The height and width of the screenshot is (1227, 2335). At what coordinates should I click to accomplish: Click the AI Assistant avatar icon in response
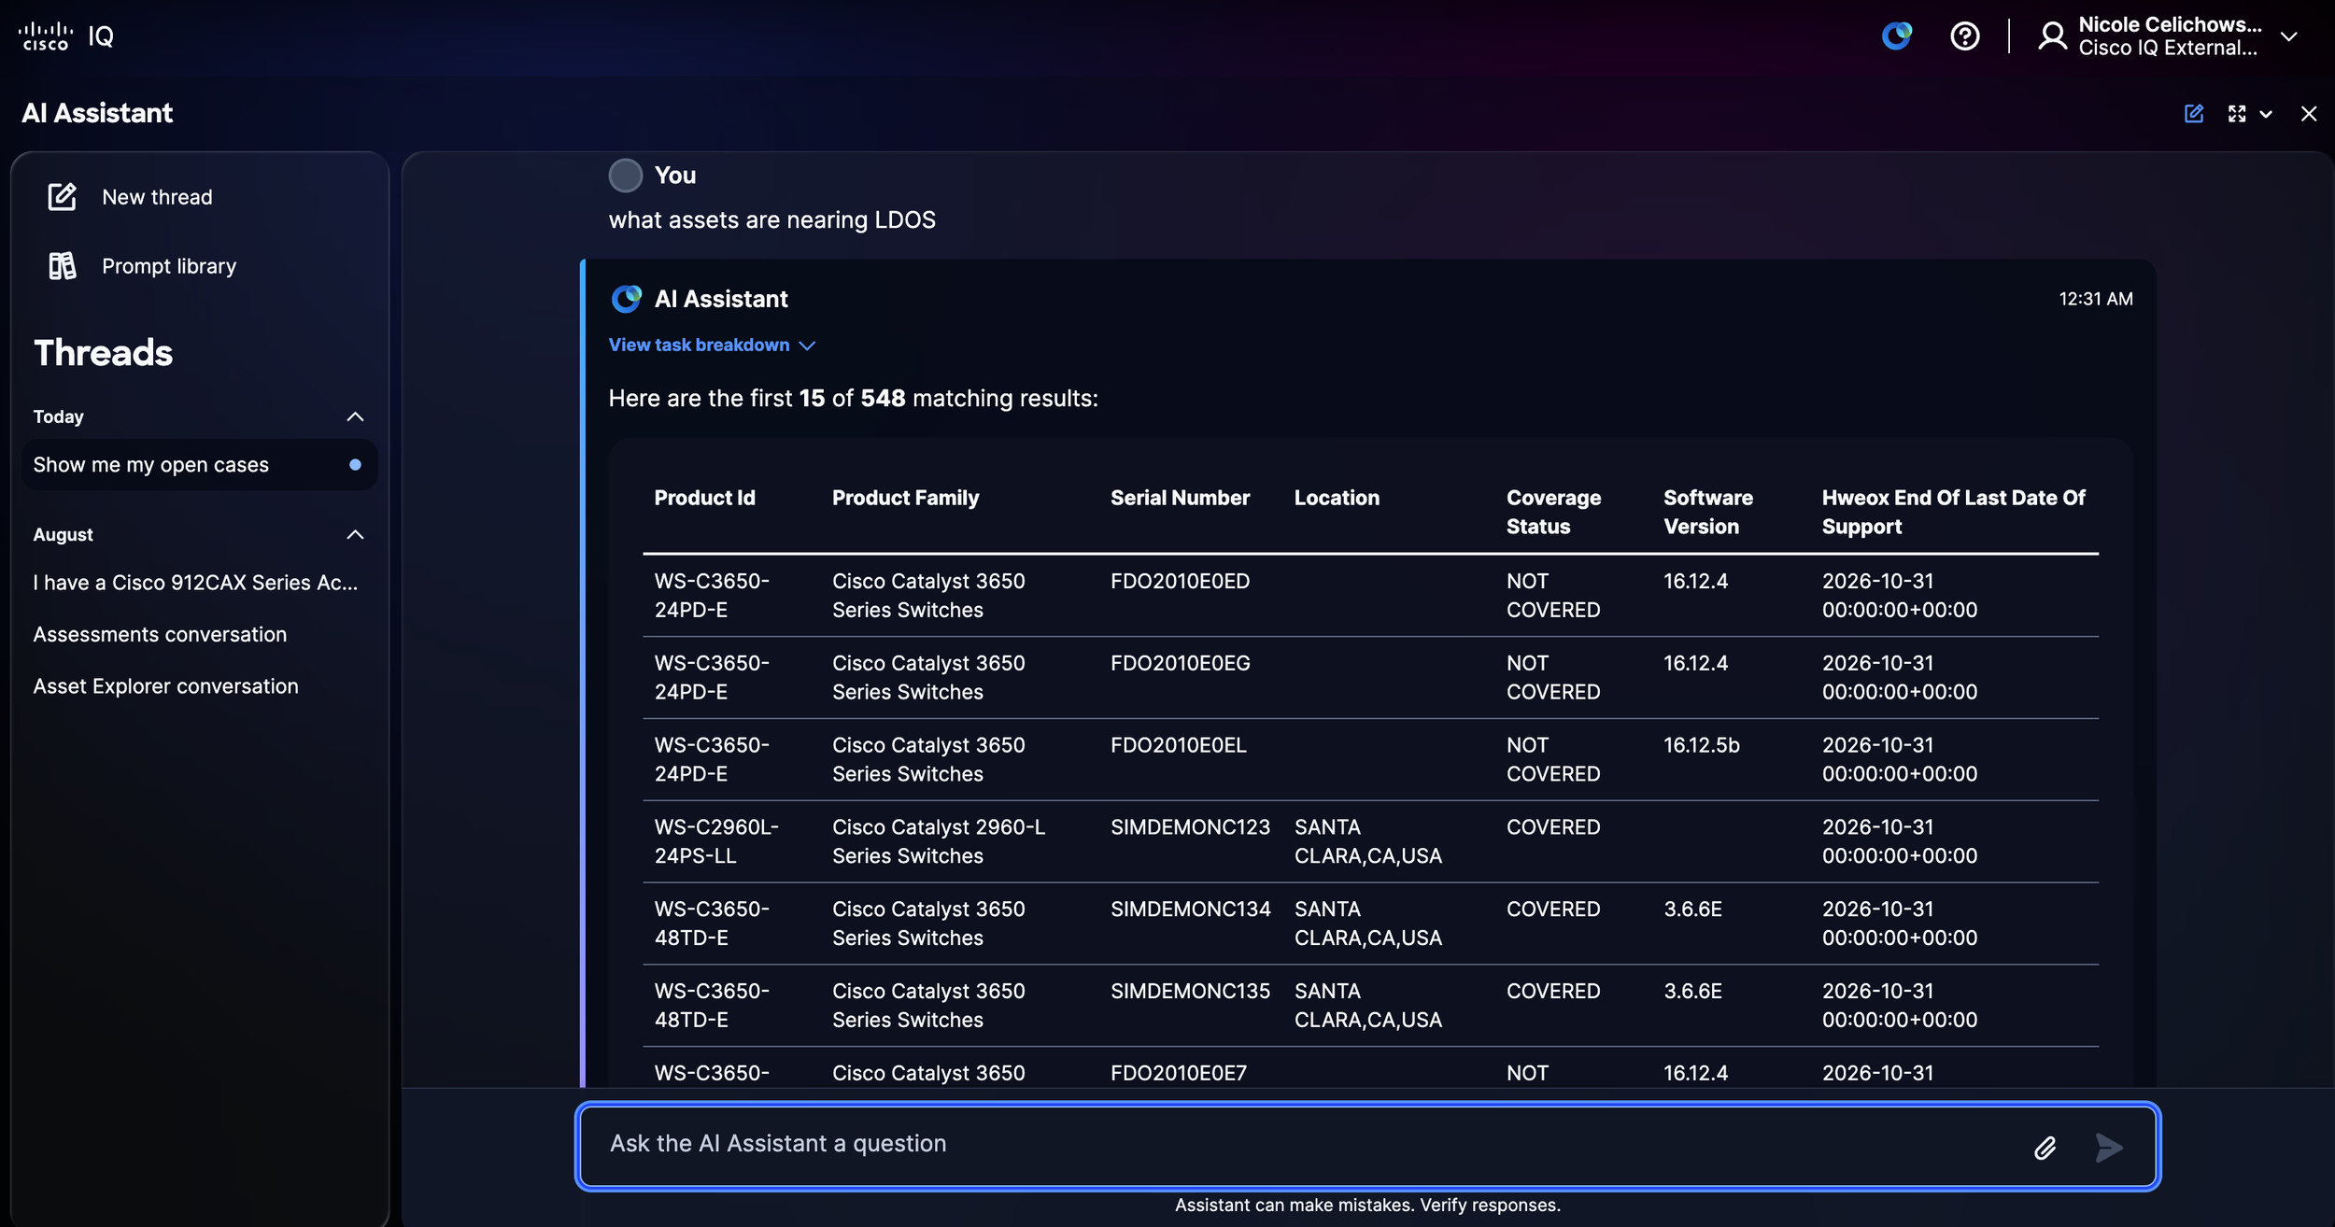coord(626,299)
